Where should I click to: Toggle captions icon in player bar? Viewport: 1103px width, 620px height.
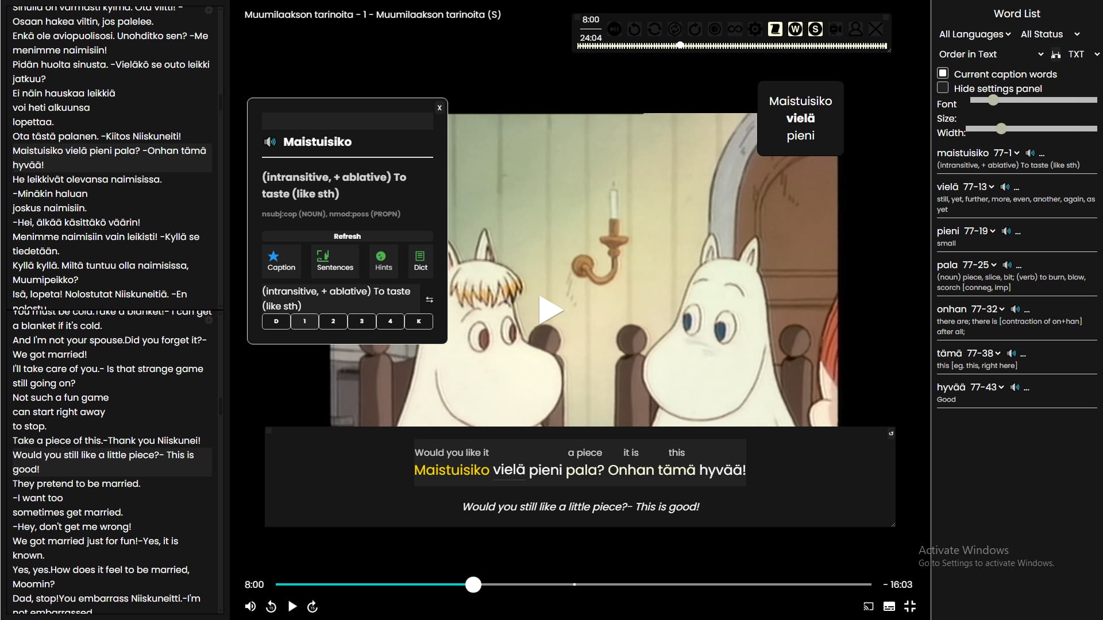pyautogui.click(x=889, y=606)
